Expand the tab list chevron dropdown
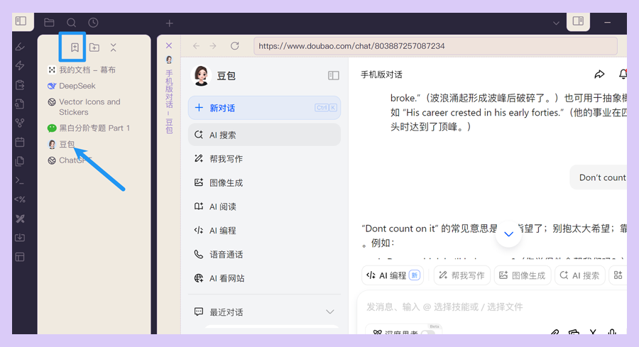The width and height of the screenshot is (639, 347). pyautogui.click(x=556, y=23)
